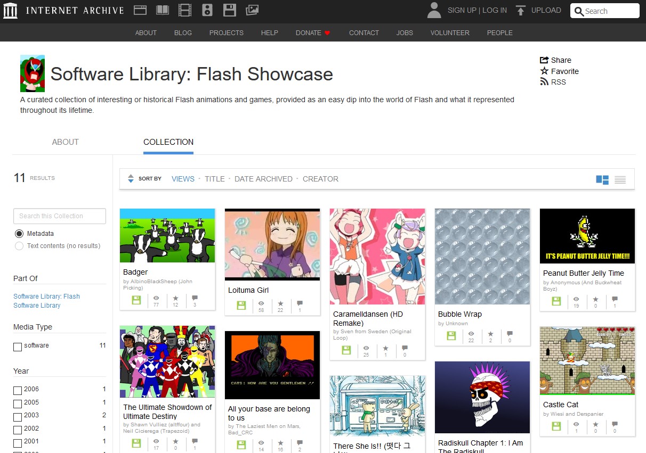646x453 pixels.
Task: Click the Upload arrow icon
Action: pyautogui.click(x=521, y=10)
